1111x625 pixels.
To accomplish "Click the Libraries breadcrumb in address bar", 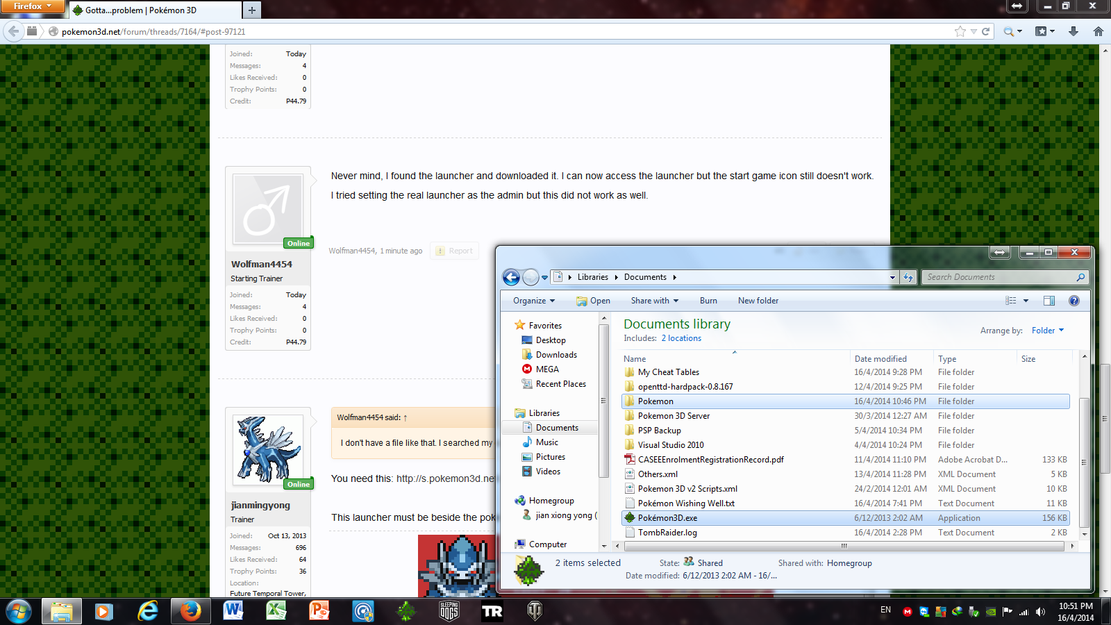I will pyautogui.click(x=592, y=277).
